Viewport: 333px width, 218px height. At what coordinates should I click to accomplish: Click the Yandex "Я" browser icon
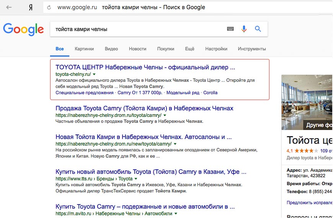(31, 8)
